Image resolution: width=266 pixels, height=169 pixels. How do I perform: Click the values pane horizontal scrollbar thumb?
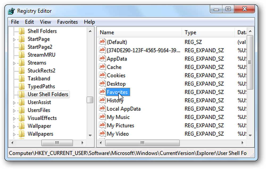142,143
